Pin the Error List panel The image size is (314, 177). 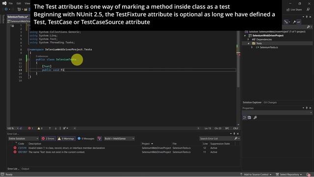pos(234,134)
